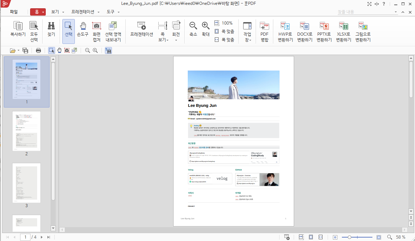This screenshot has height=241, width=415.
Task: Click presentation icon in status bar
Action: pyautogui.click(x=286, y=237)
